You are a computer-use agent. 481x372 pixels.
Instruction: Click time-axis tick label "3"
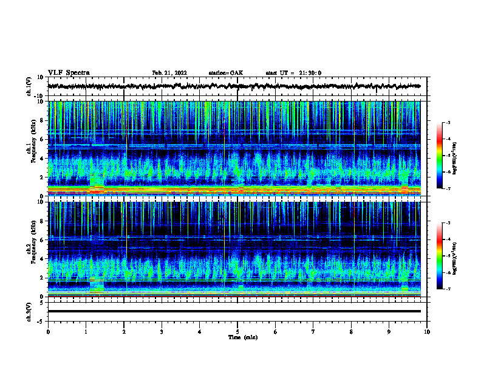(162, 332)
